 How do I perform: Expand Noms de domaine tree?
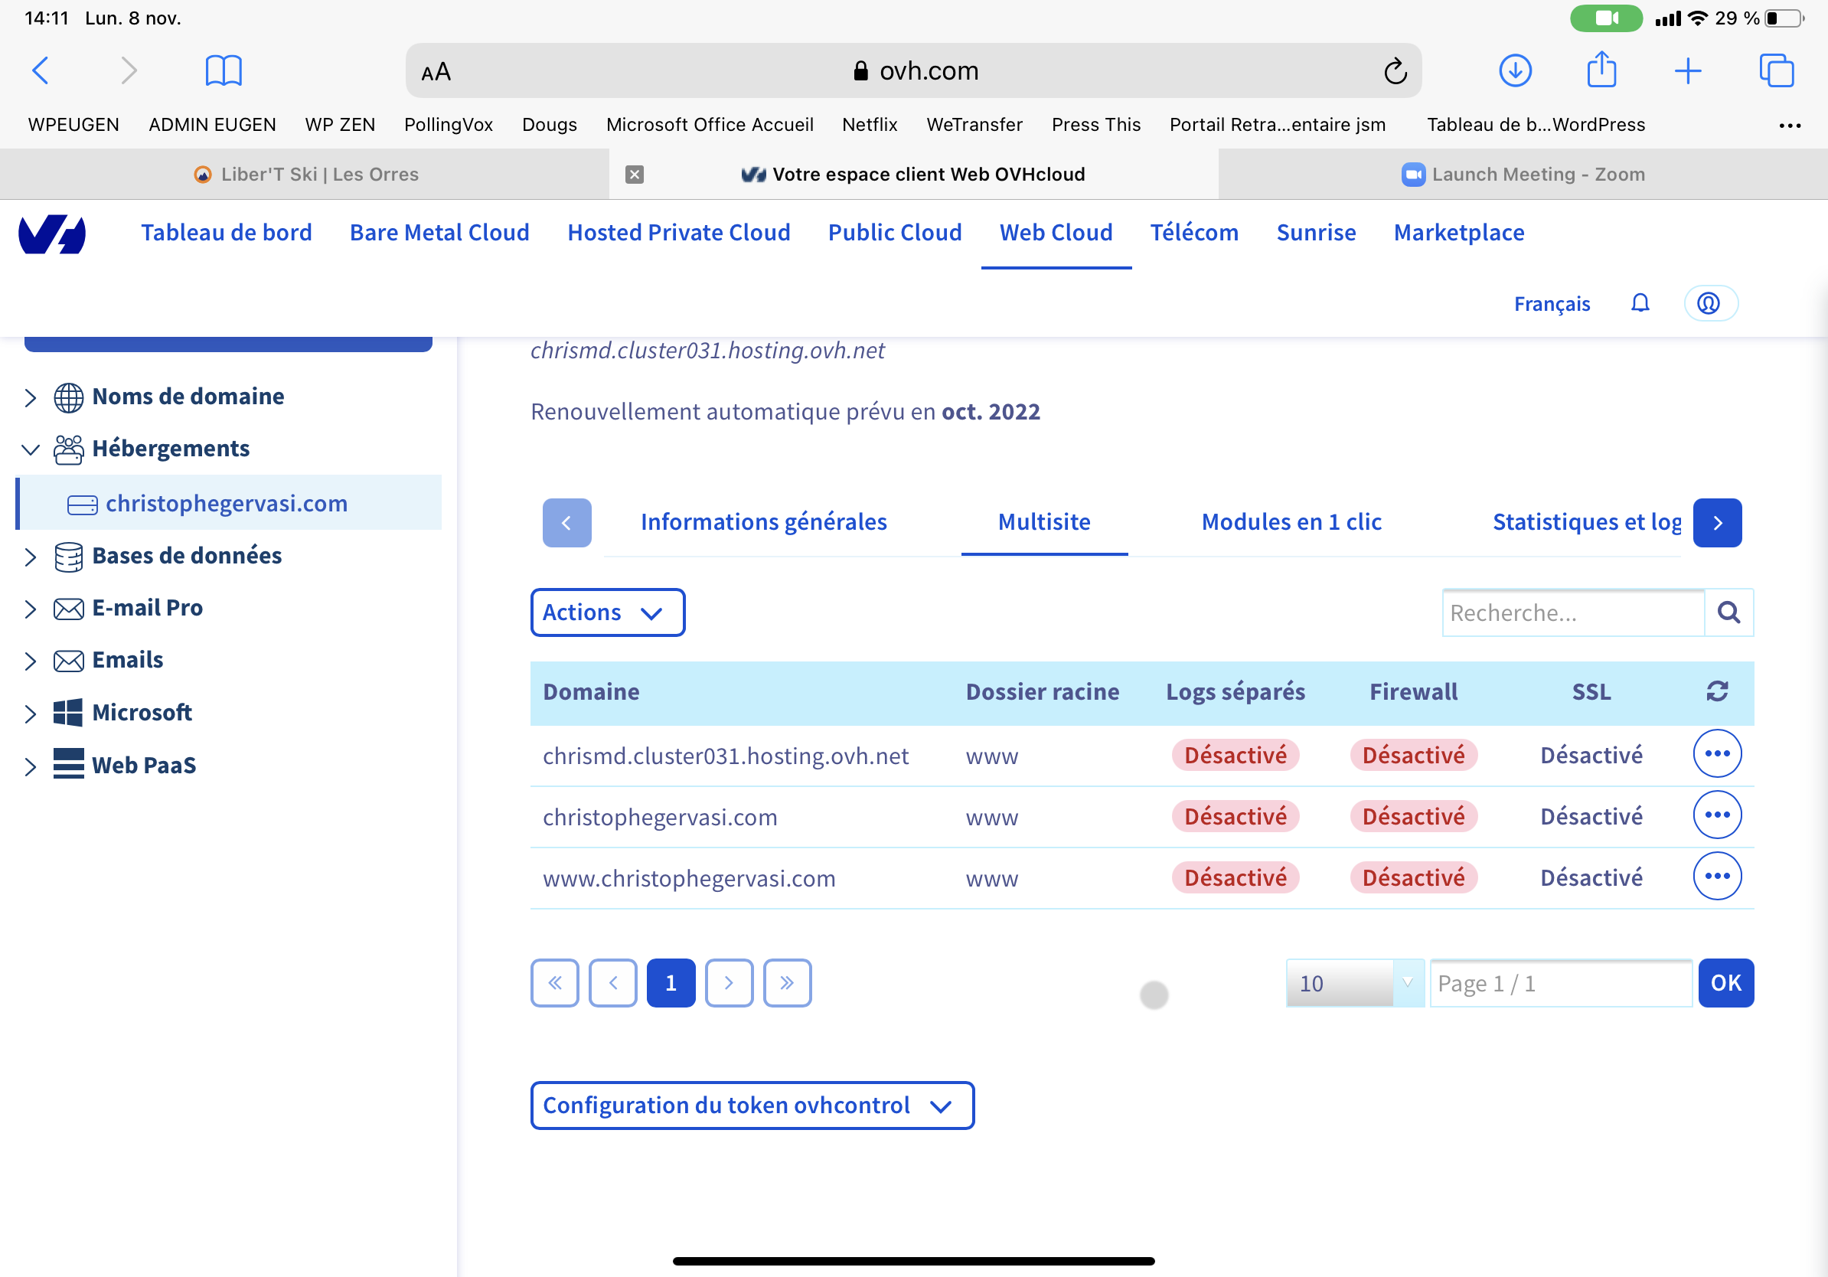coord(31,397)
